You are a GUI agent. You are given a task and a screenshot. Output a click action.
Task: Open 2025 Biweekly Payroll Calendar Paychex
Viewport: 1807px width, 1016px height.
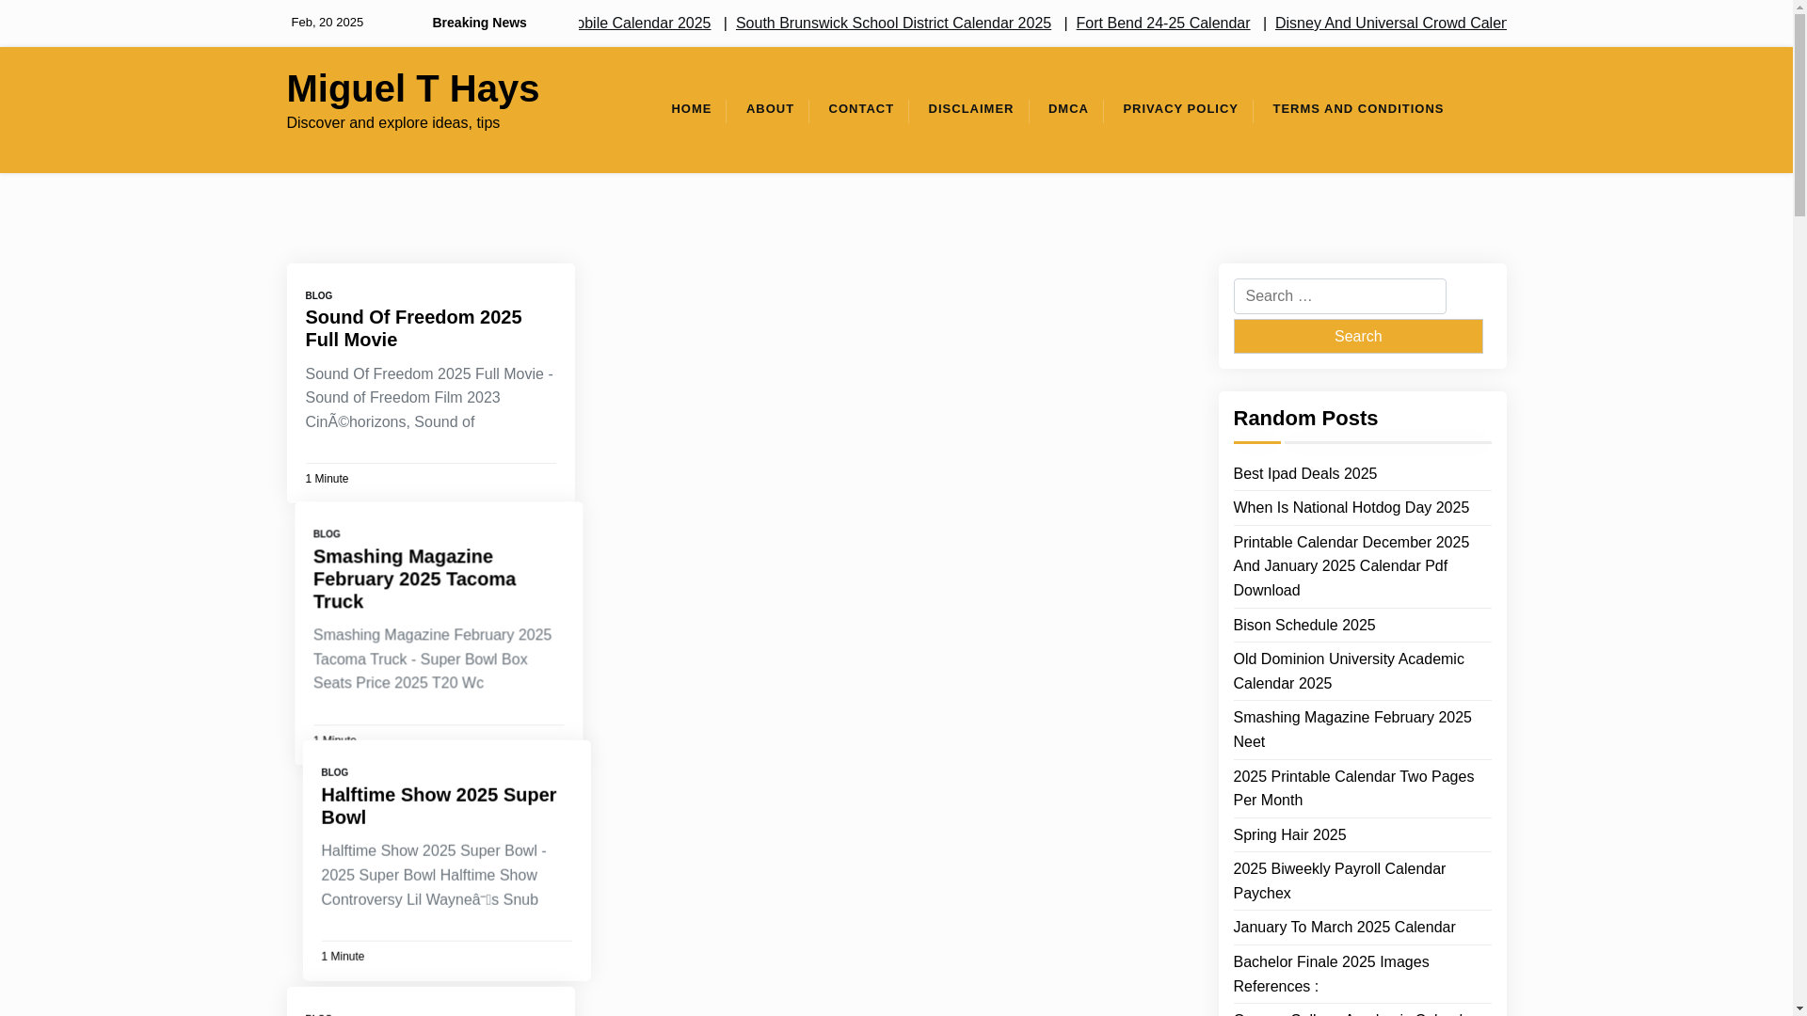pyautogui.click(x=1338, y=881)
